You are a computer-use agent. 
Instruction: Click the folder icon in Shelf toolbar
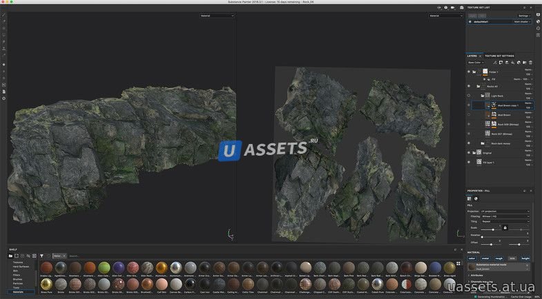pos(10,256)
